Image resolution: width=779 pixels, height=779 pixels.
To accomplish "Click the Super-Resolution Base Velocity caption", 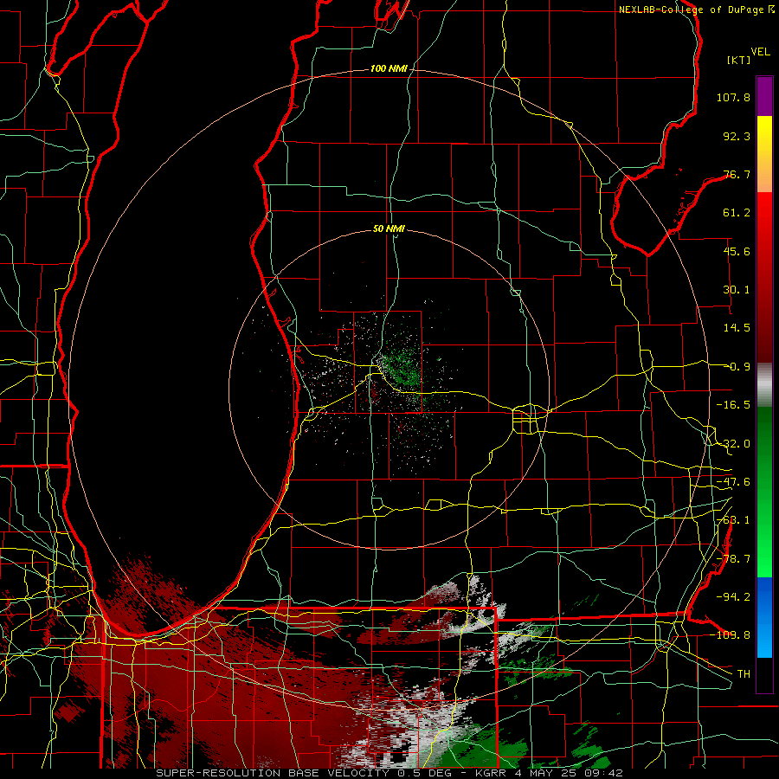I will pyautogui.click(x=389, y=773).
